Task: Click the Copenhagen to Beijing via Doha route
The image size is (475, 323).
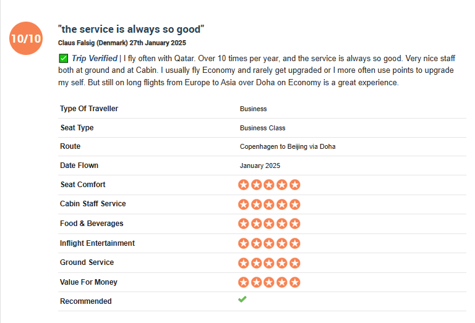Action: [x=288, y=147]
